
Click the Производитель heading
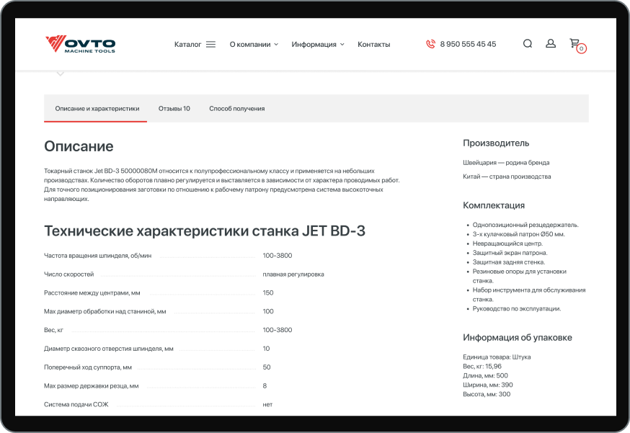pos(496,143)
